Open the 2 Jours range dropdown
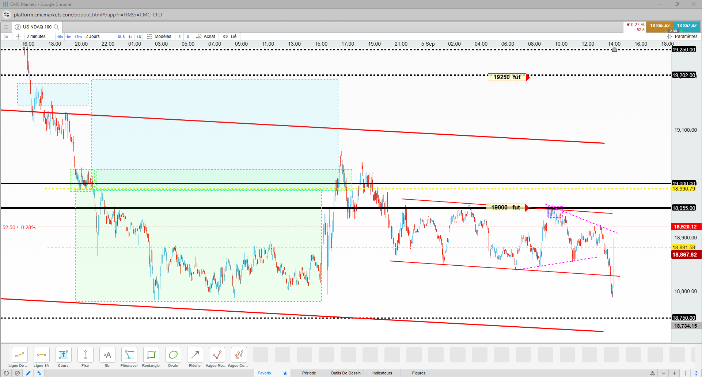This screenshot has height=377, width=702. (x=92, y=36)
